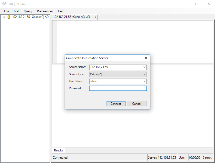The width and height of the screenshot is (215, 163).
Task: Open the Help menu
Action: coord(61,11)
